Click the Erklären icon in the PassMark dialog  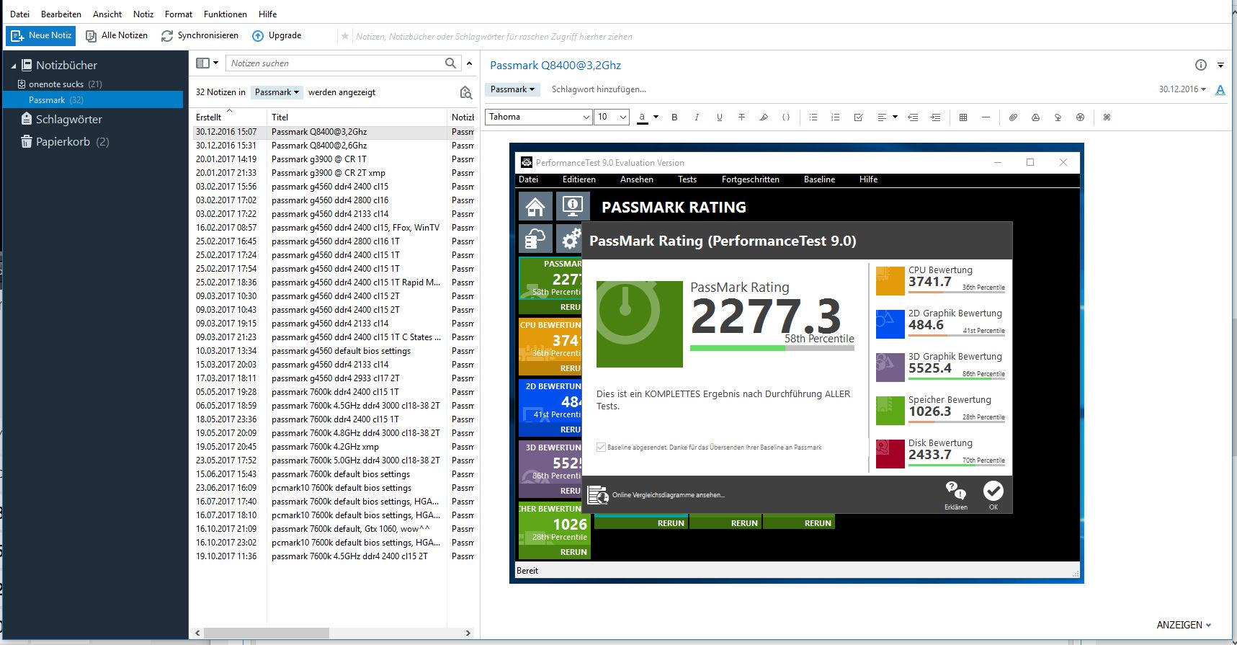click(x=956, y=495)
